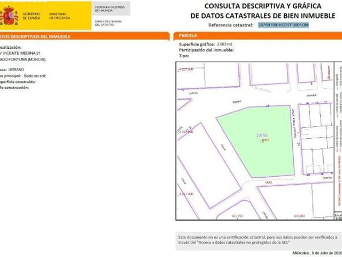Click the parcel number '39769' on the map

click(x=262, y=135)
